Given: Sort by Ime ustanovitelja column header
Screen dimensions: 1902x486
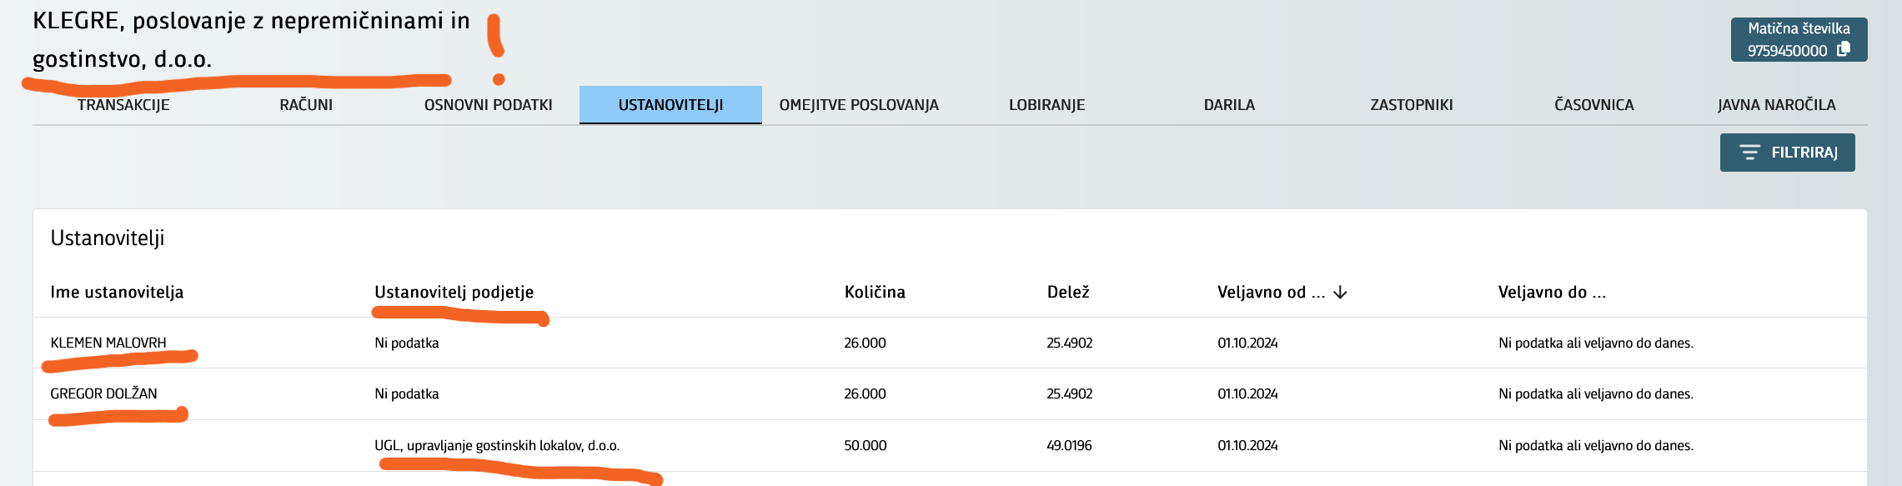Looking at the screenshot, I should coord(117,293).
